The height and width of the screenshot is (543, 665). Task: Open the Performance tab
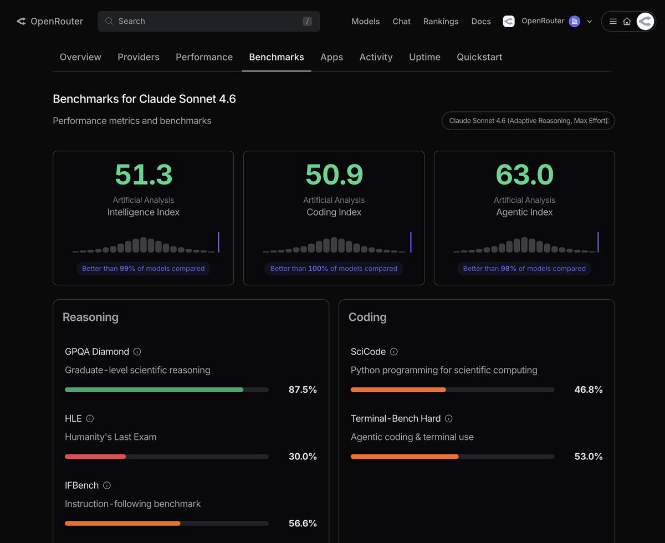pos(204,57)
